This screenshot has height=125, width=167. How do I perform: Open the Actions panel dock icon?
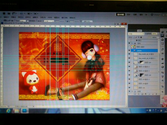pyautogui.click(x=162, y=53)
